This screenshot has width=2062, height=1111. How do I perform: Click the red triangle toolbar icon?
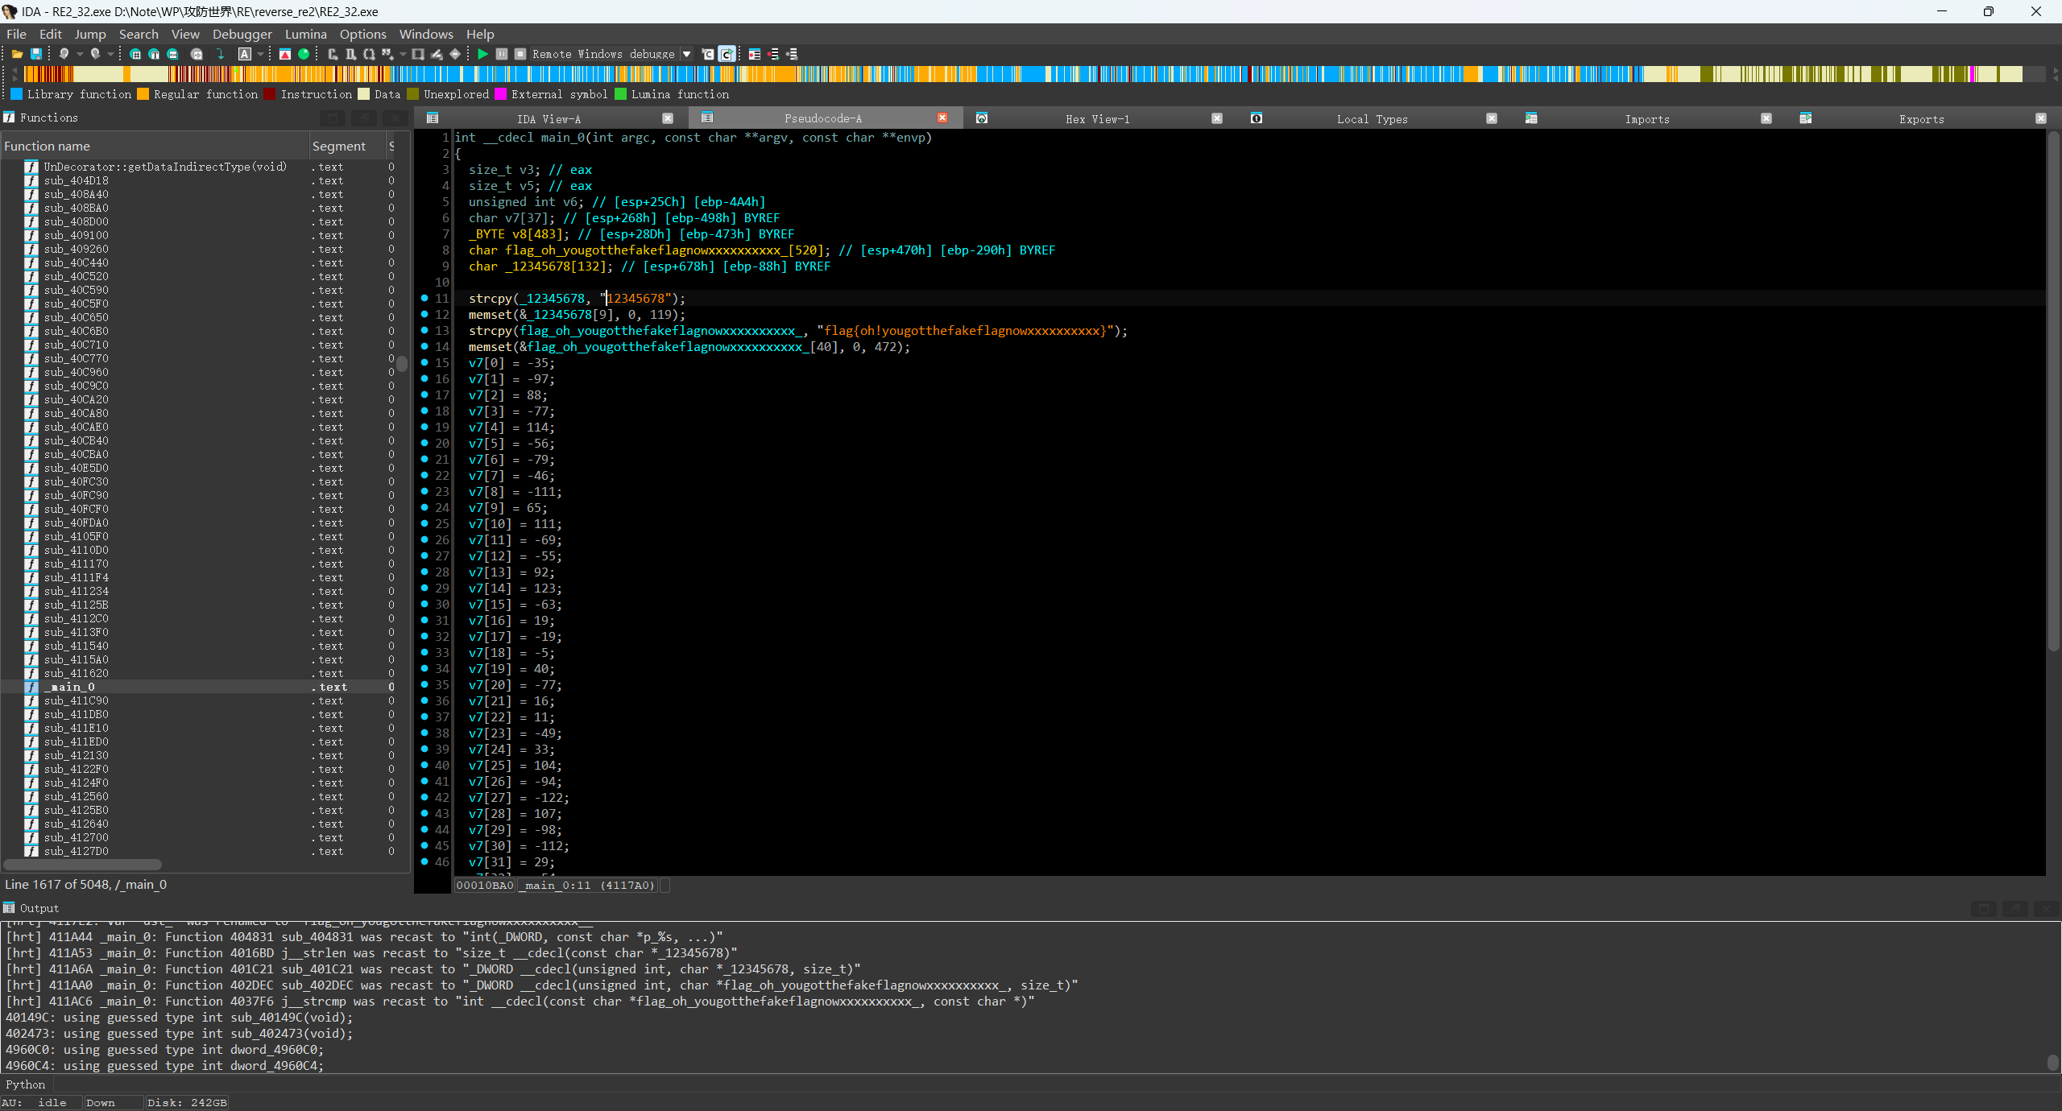285,54
